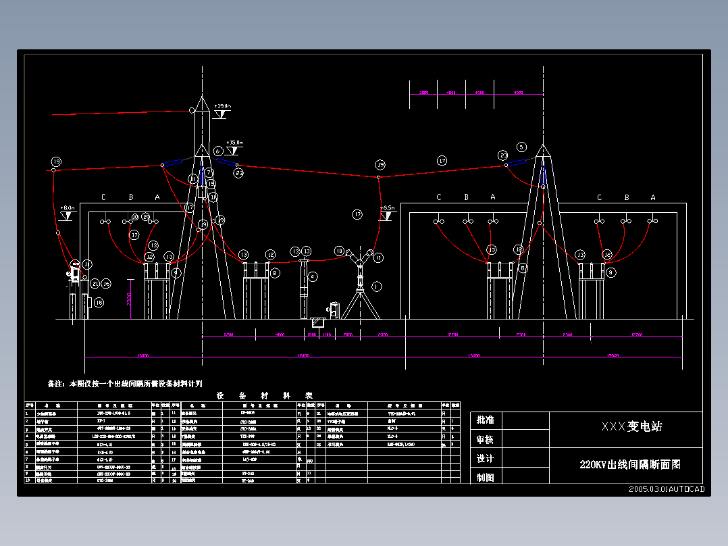Select circled callout number 7
728x546 pixels.
209,172
